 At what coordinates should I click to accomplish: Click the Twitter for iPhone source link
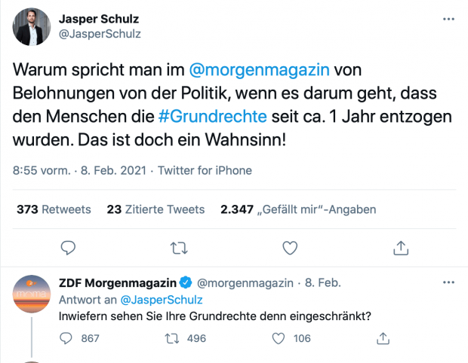205,170
